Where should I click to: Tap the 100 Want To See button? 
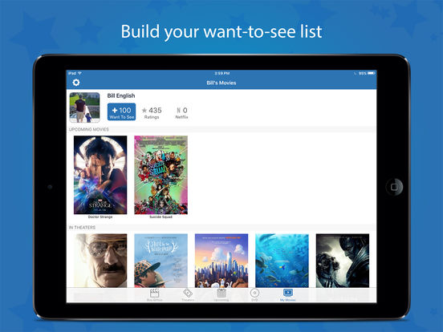(x=121, y=112)
